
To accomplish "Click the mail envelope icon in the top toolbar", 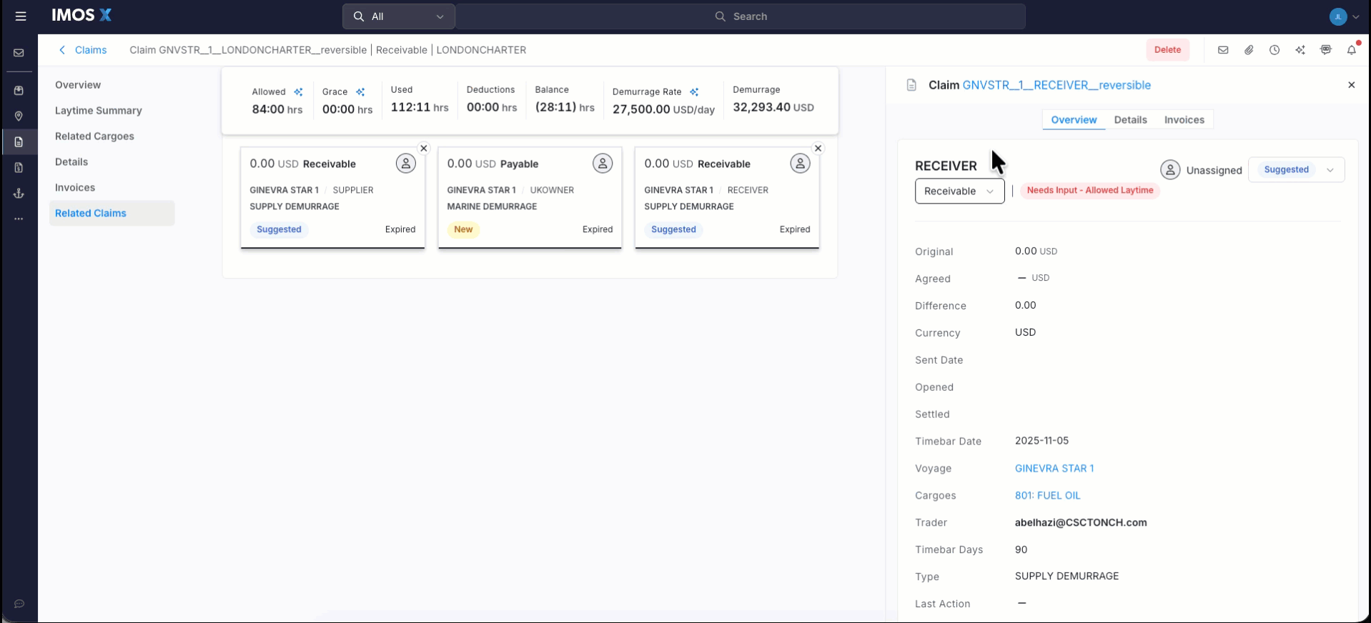I will coord(1223,50).
